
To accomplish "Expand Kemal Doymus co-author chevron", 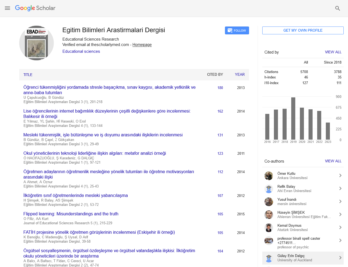I will tap(340, 228).
